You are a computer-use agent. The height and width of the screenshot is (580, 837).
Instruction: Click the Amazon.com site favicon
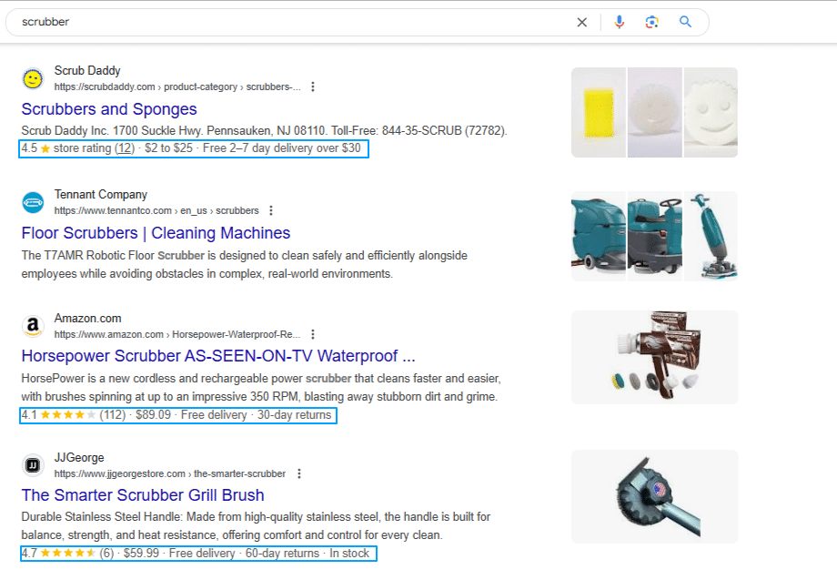click(33, 326)
